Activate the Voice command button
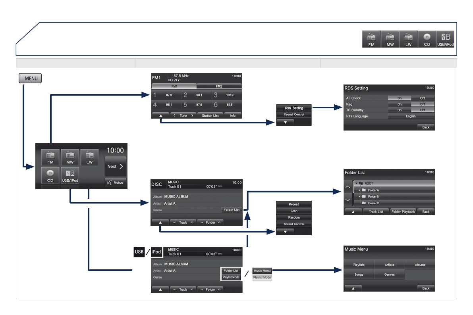Screen dimensions: 473x315 [x=115, y=182]
